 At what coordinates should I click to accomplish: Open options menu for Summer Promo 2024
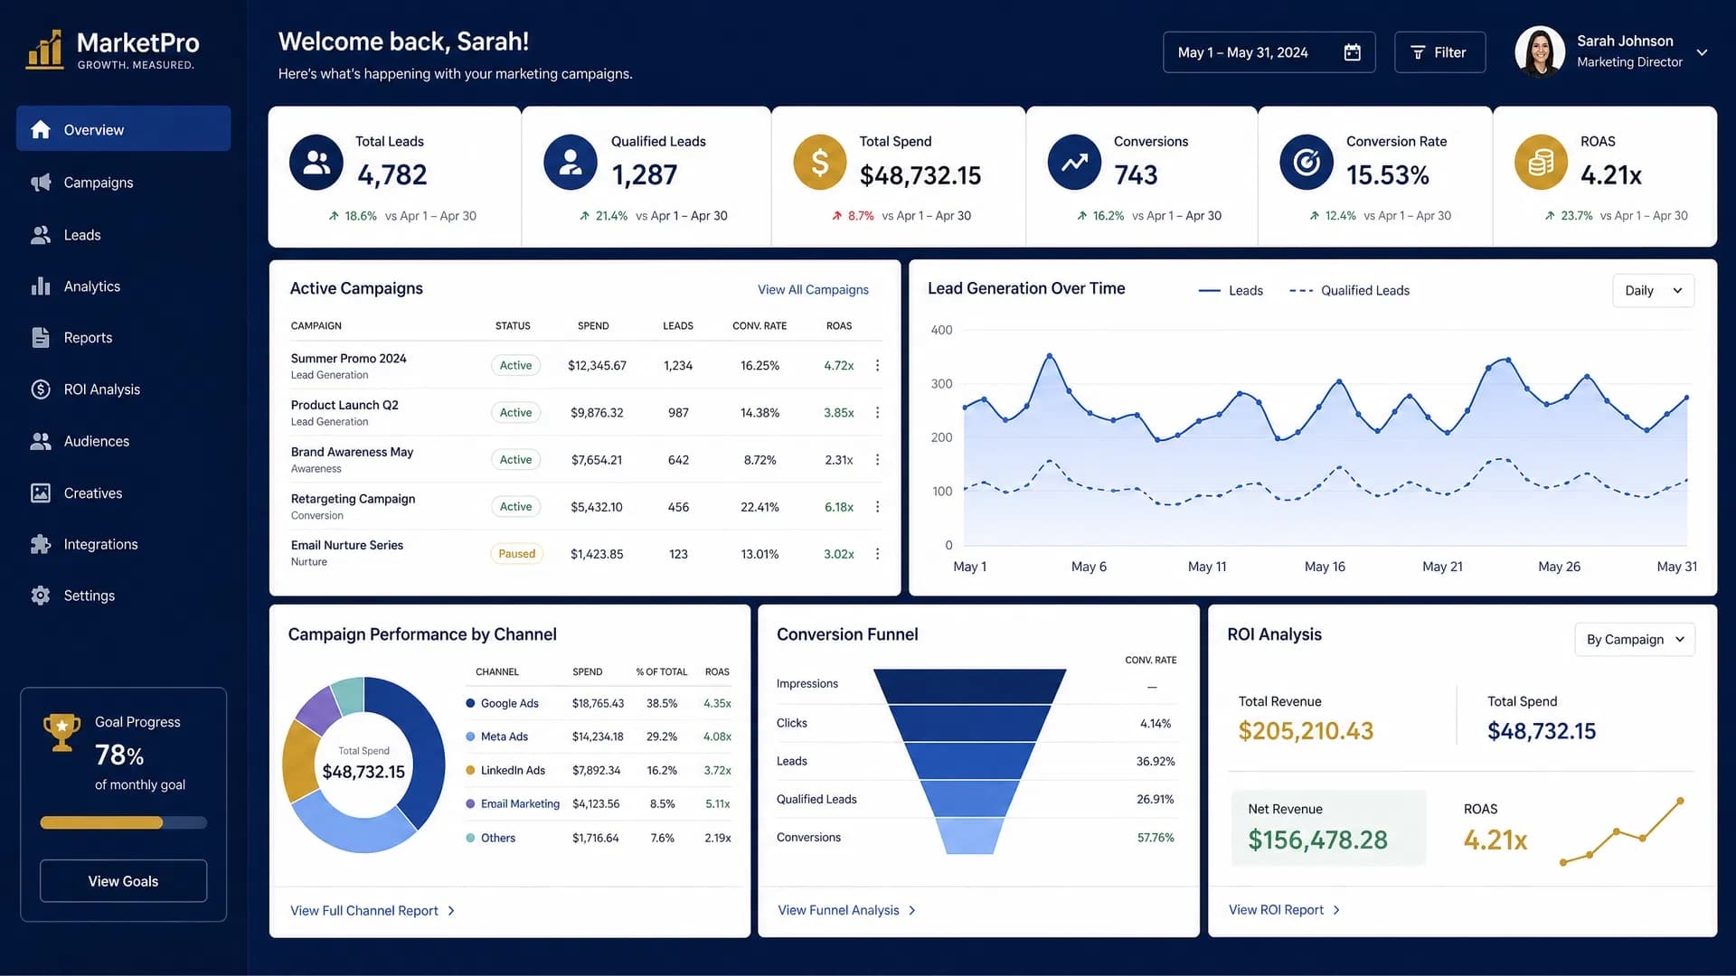click(x=877, y=365)
